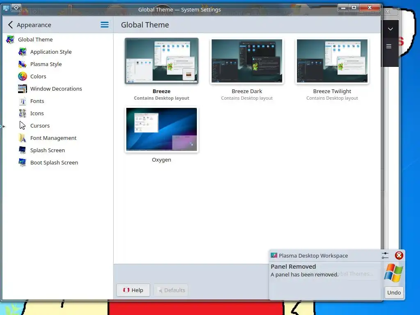Choose the Oxygen theme thumbnail

[162, 129]
